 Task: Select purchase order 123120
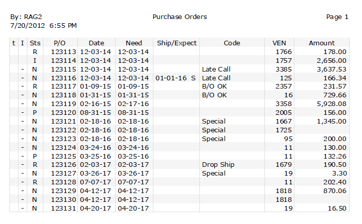pyautogui.click(x=64, y=112)
